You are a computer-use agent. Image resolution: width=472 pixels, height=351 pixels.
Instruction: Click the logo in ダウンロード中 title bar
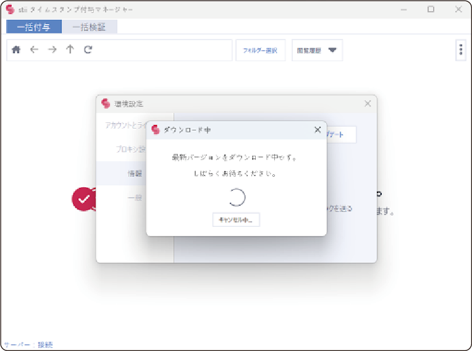[156, 130]
